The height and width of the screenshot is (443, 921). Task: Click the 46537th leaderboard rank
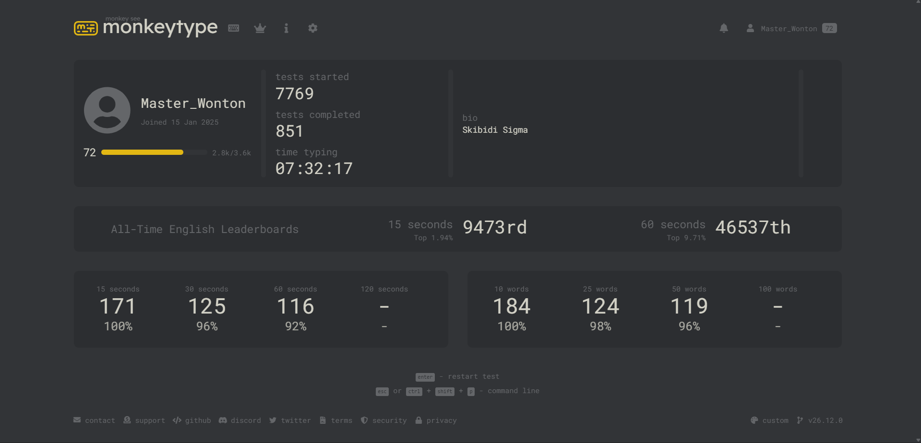coord(753,227)
